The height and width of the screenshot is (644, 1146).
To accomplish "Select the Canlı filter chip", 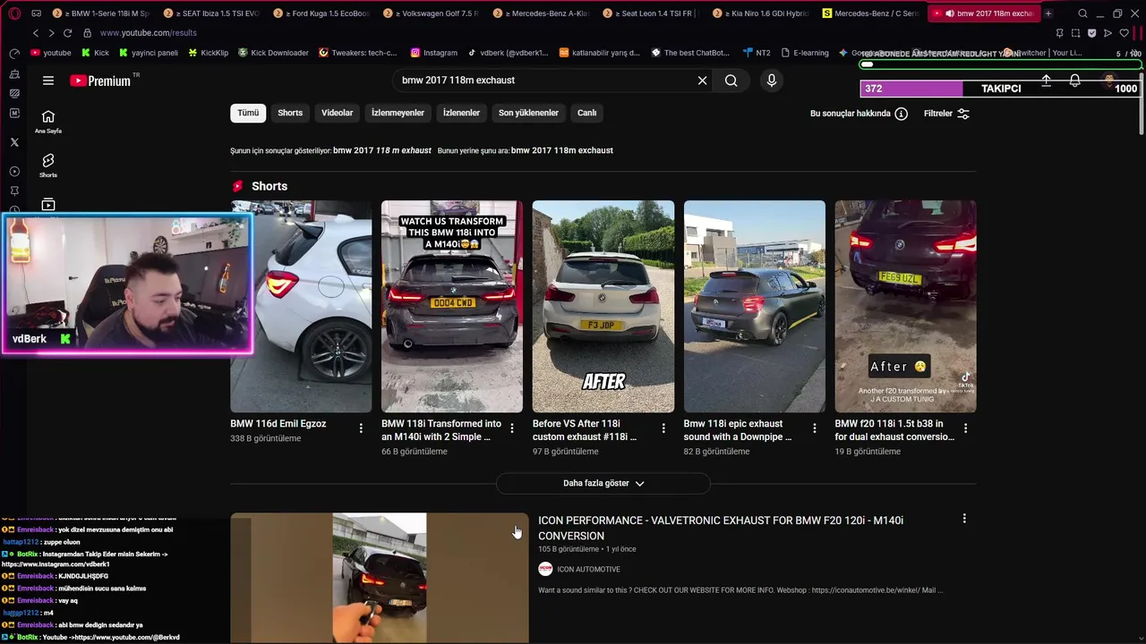I will [x=587, y=113].
